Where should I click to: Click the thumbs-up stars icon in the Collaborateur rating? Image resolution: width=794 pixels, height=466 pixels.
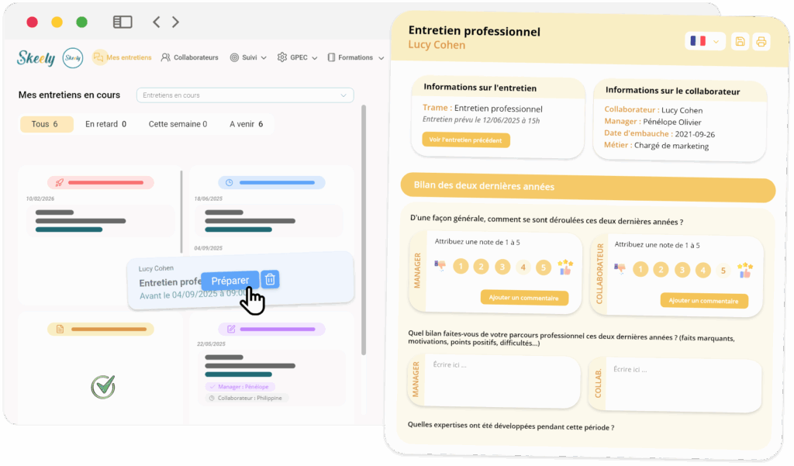point(745,270)
